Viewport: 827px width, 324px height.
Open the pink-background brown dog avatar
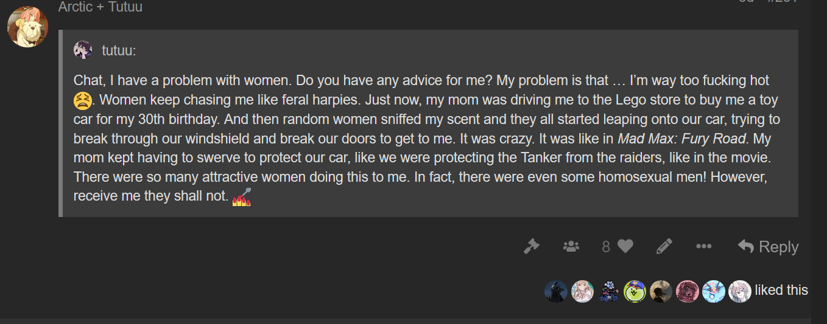pyautogui.click(x=688, y=291)
